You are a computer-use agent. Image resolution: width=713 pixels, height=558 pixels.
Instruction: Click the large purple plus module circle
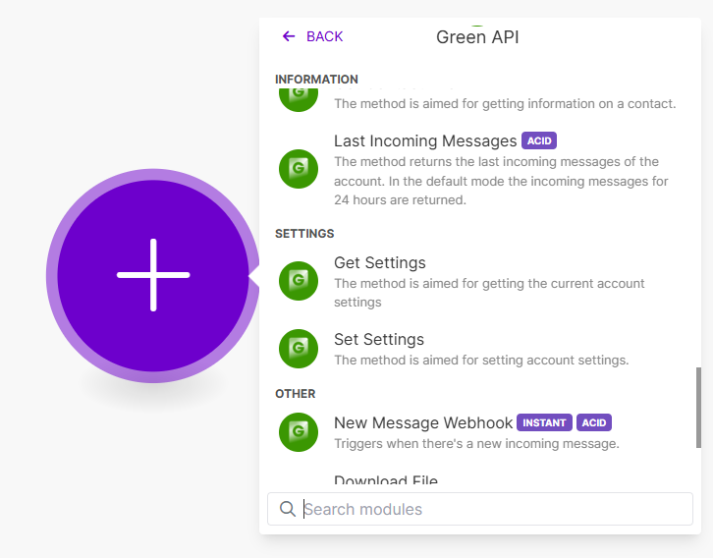click(153, 276)
